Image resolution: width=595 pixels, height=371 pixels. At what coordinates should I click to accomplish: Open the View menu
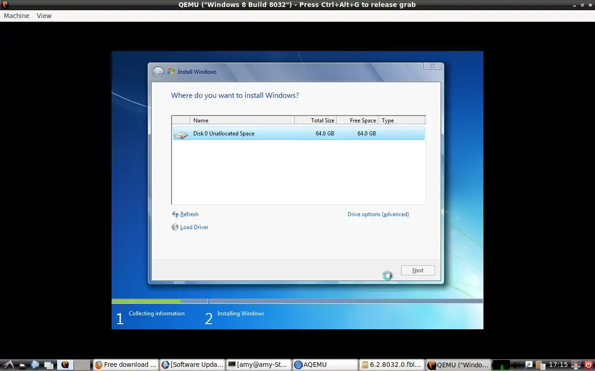(x=44, y=16)
